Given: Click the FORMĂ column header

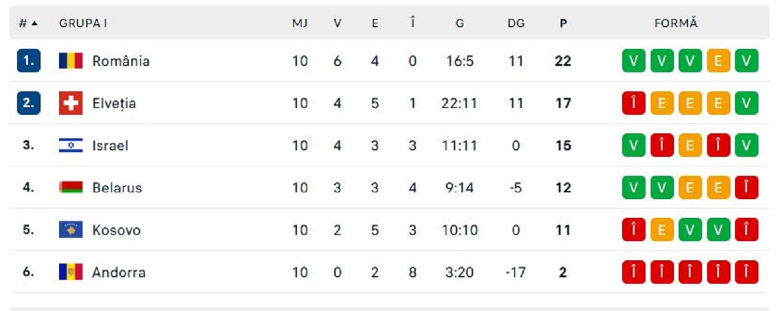Looking at the screenshot, I should tap(676, 23).
